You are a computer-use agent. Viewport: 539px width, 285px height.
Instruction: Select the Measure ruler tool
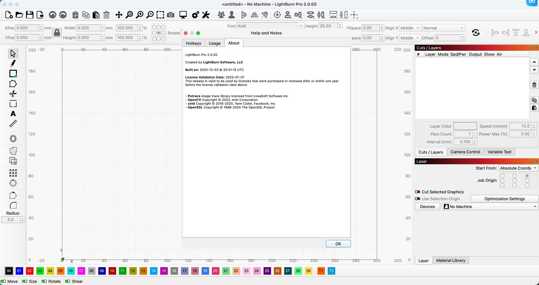[x=13, y=123]
